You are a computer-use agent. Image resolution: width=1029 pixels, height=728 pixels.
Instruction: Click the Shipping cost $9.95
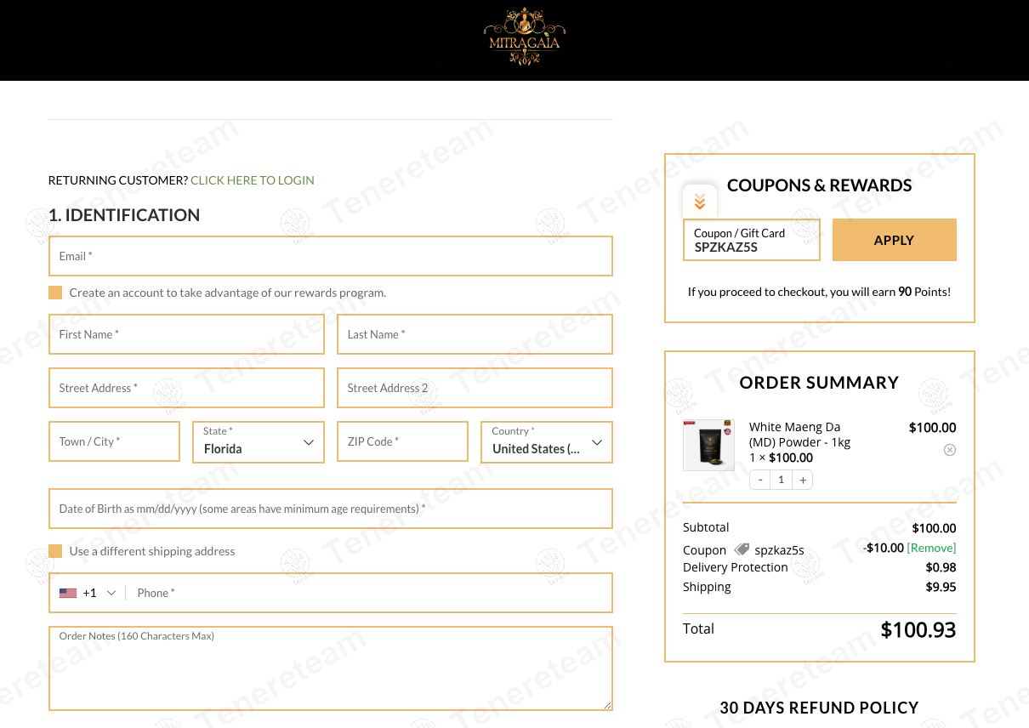[941, 587]
